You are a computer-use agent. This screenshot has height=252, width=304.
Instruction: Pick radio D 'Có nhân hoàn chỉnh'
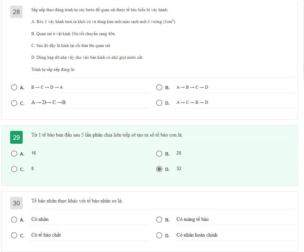point(159,235)
